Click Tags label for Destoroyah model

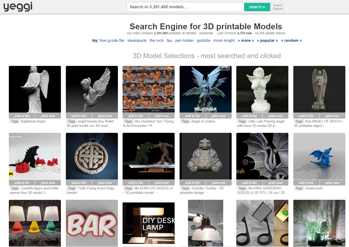pos(299,188)
